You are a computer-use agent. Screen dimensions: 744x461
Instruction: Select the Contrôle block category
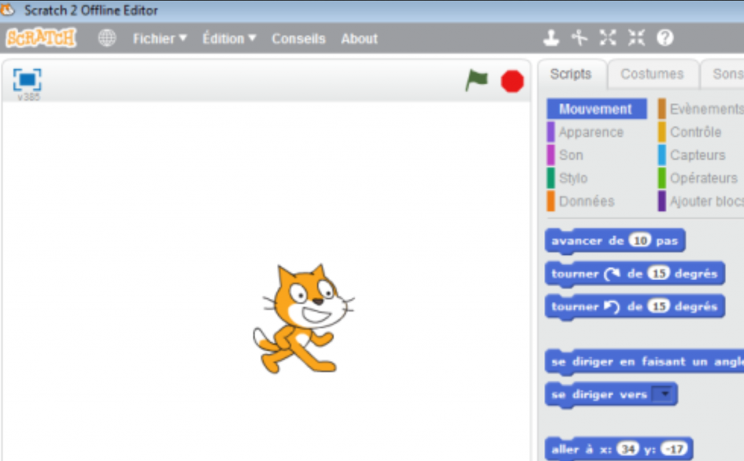[695, 132]
